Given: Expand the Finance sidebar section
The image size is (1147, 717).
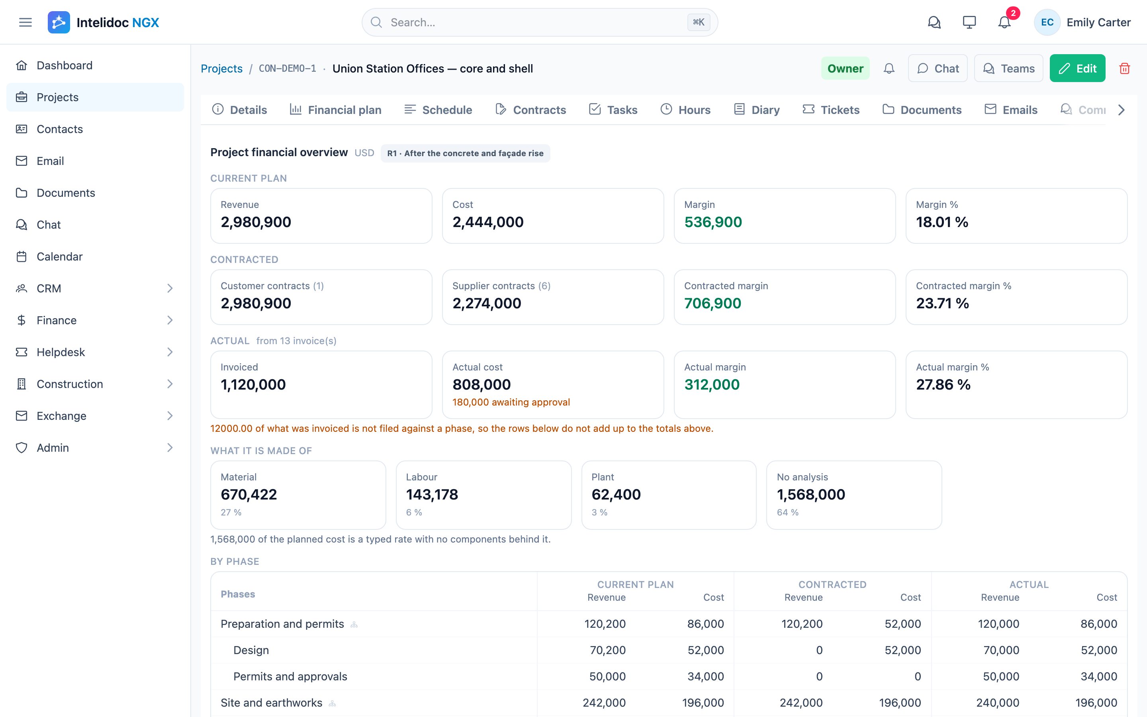Looking at the screenshot, I should 95,320.
